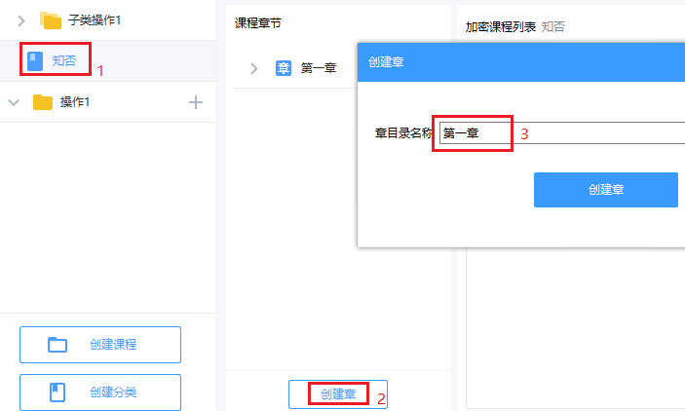
Task: Click the plus icon on 操作1 row
Action: pyautogui.click(x=195, y=102)
